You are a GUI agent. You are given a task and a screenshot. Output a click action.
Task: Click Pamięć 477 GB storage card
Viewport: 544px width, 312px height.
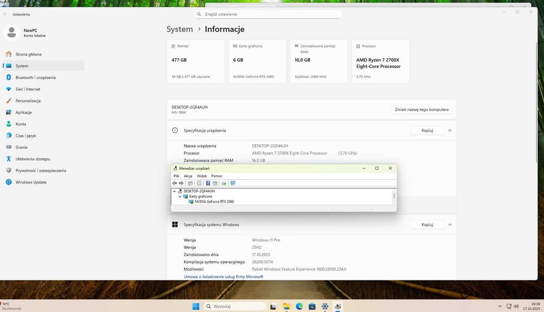[x=195, y=62]
